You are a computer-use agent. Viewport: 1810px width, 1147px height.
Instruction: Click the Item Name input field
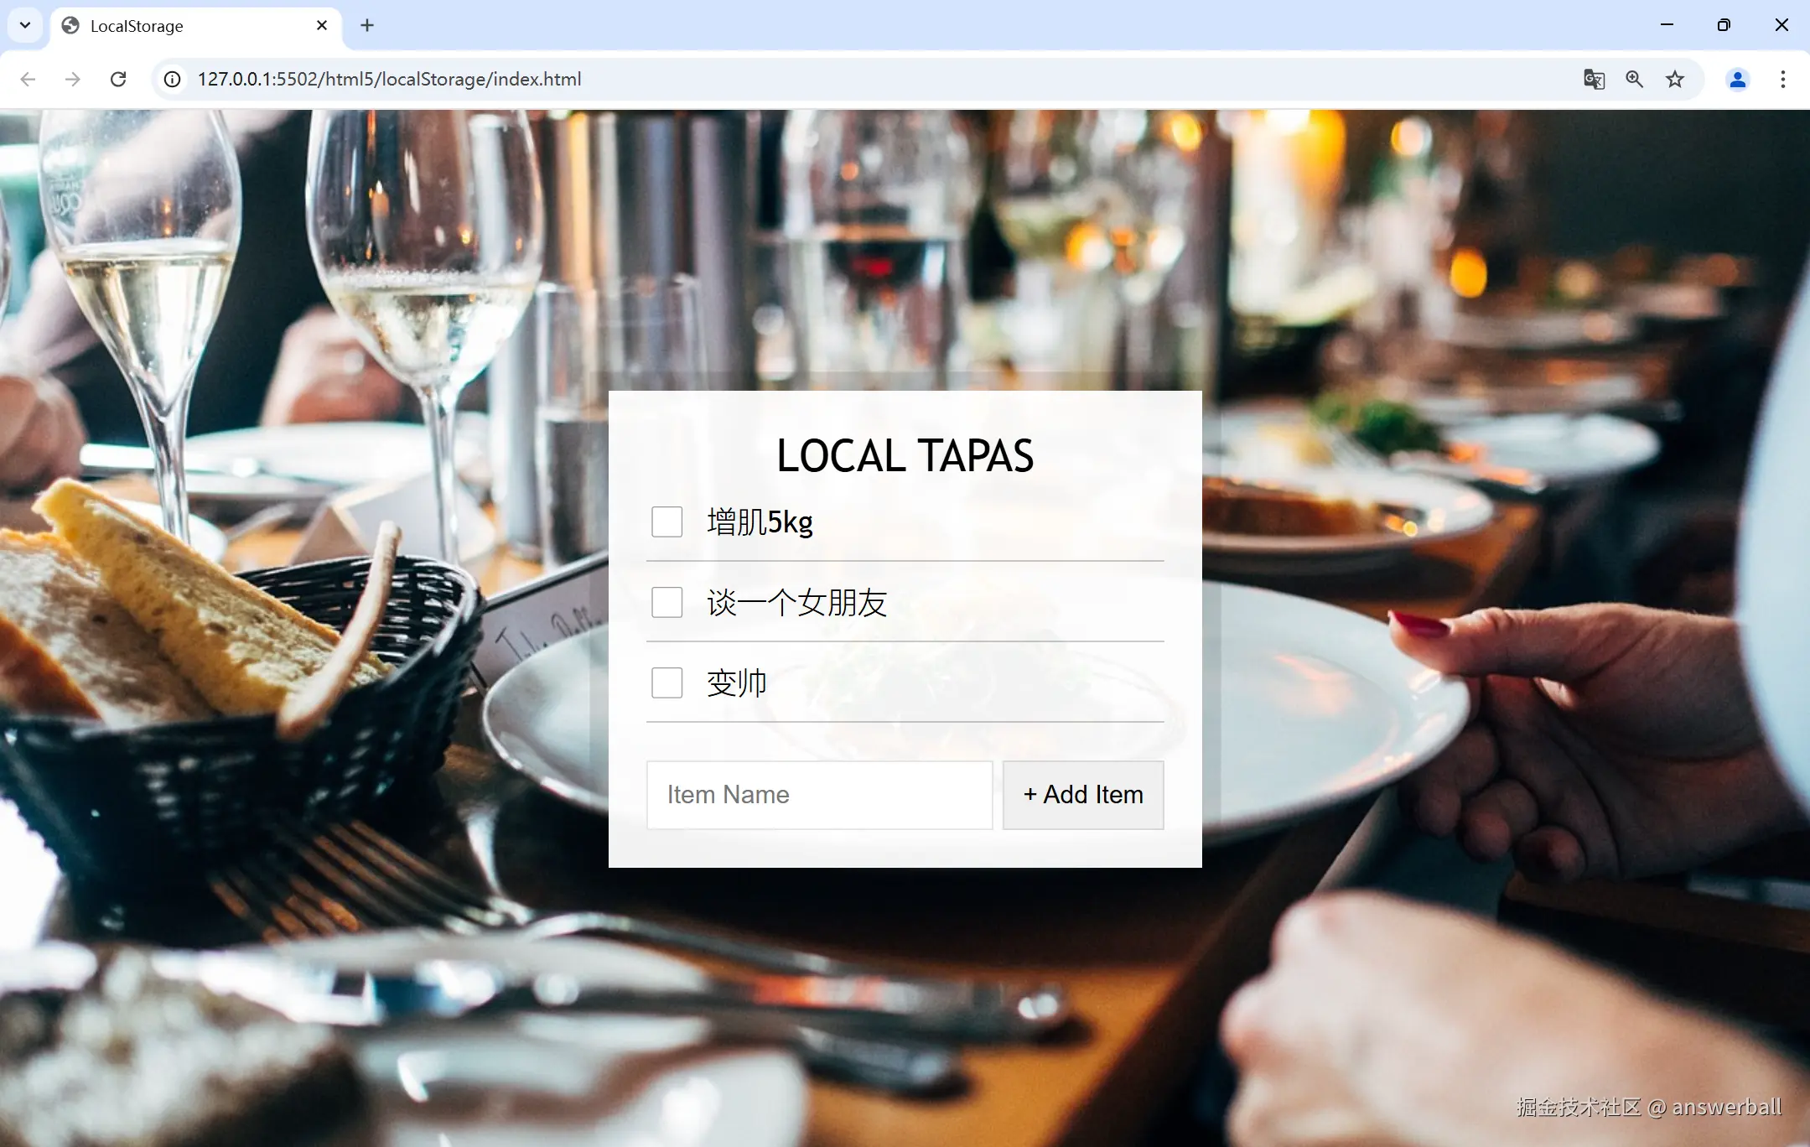coord(817,794)
